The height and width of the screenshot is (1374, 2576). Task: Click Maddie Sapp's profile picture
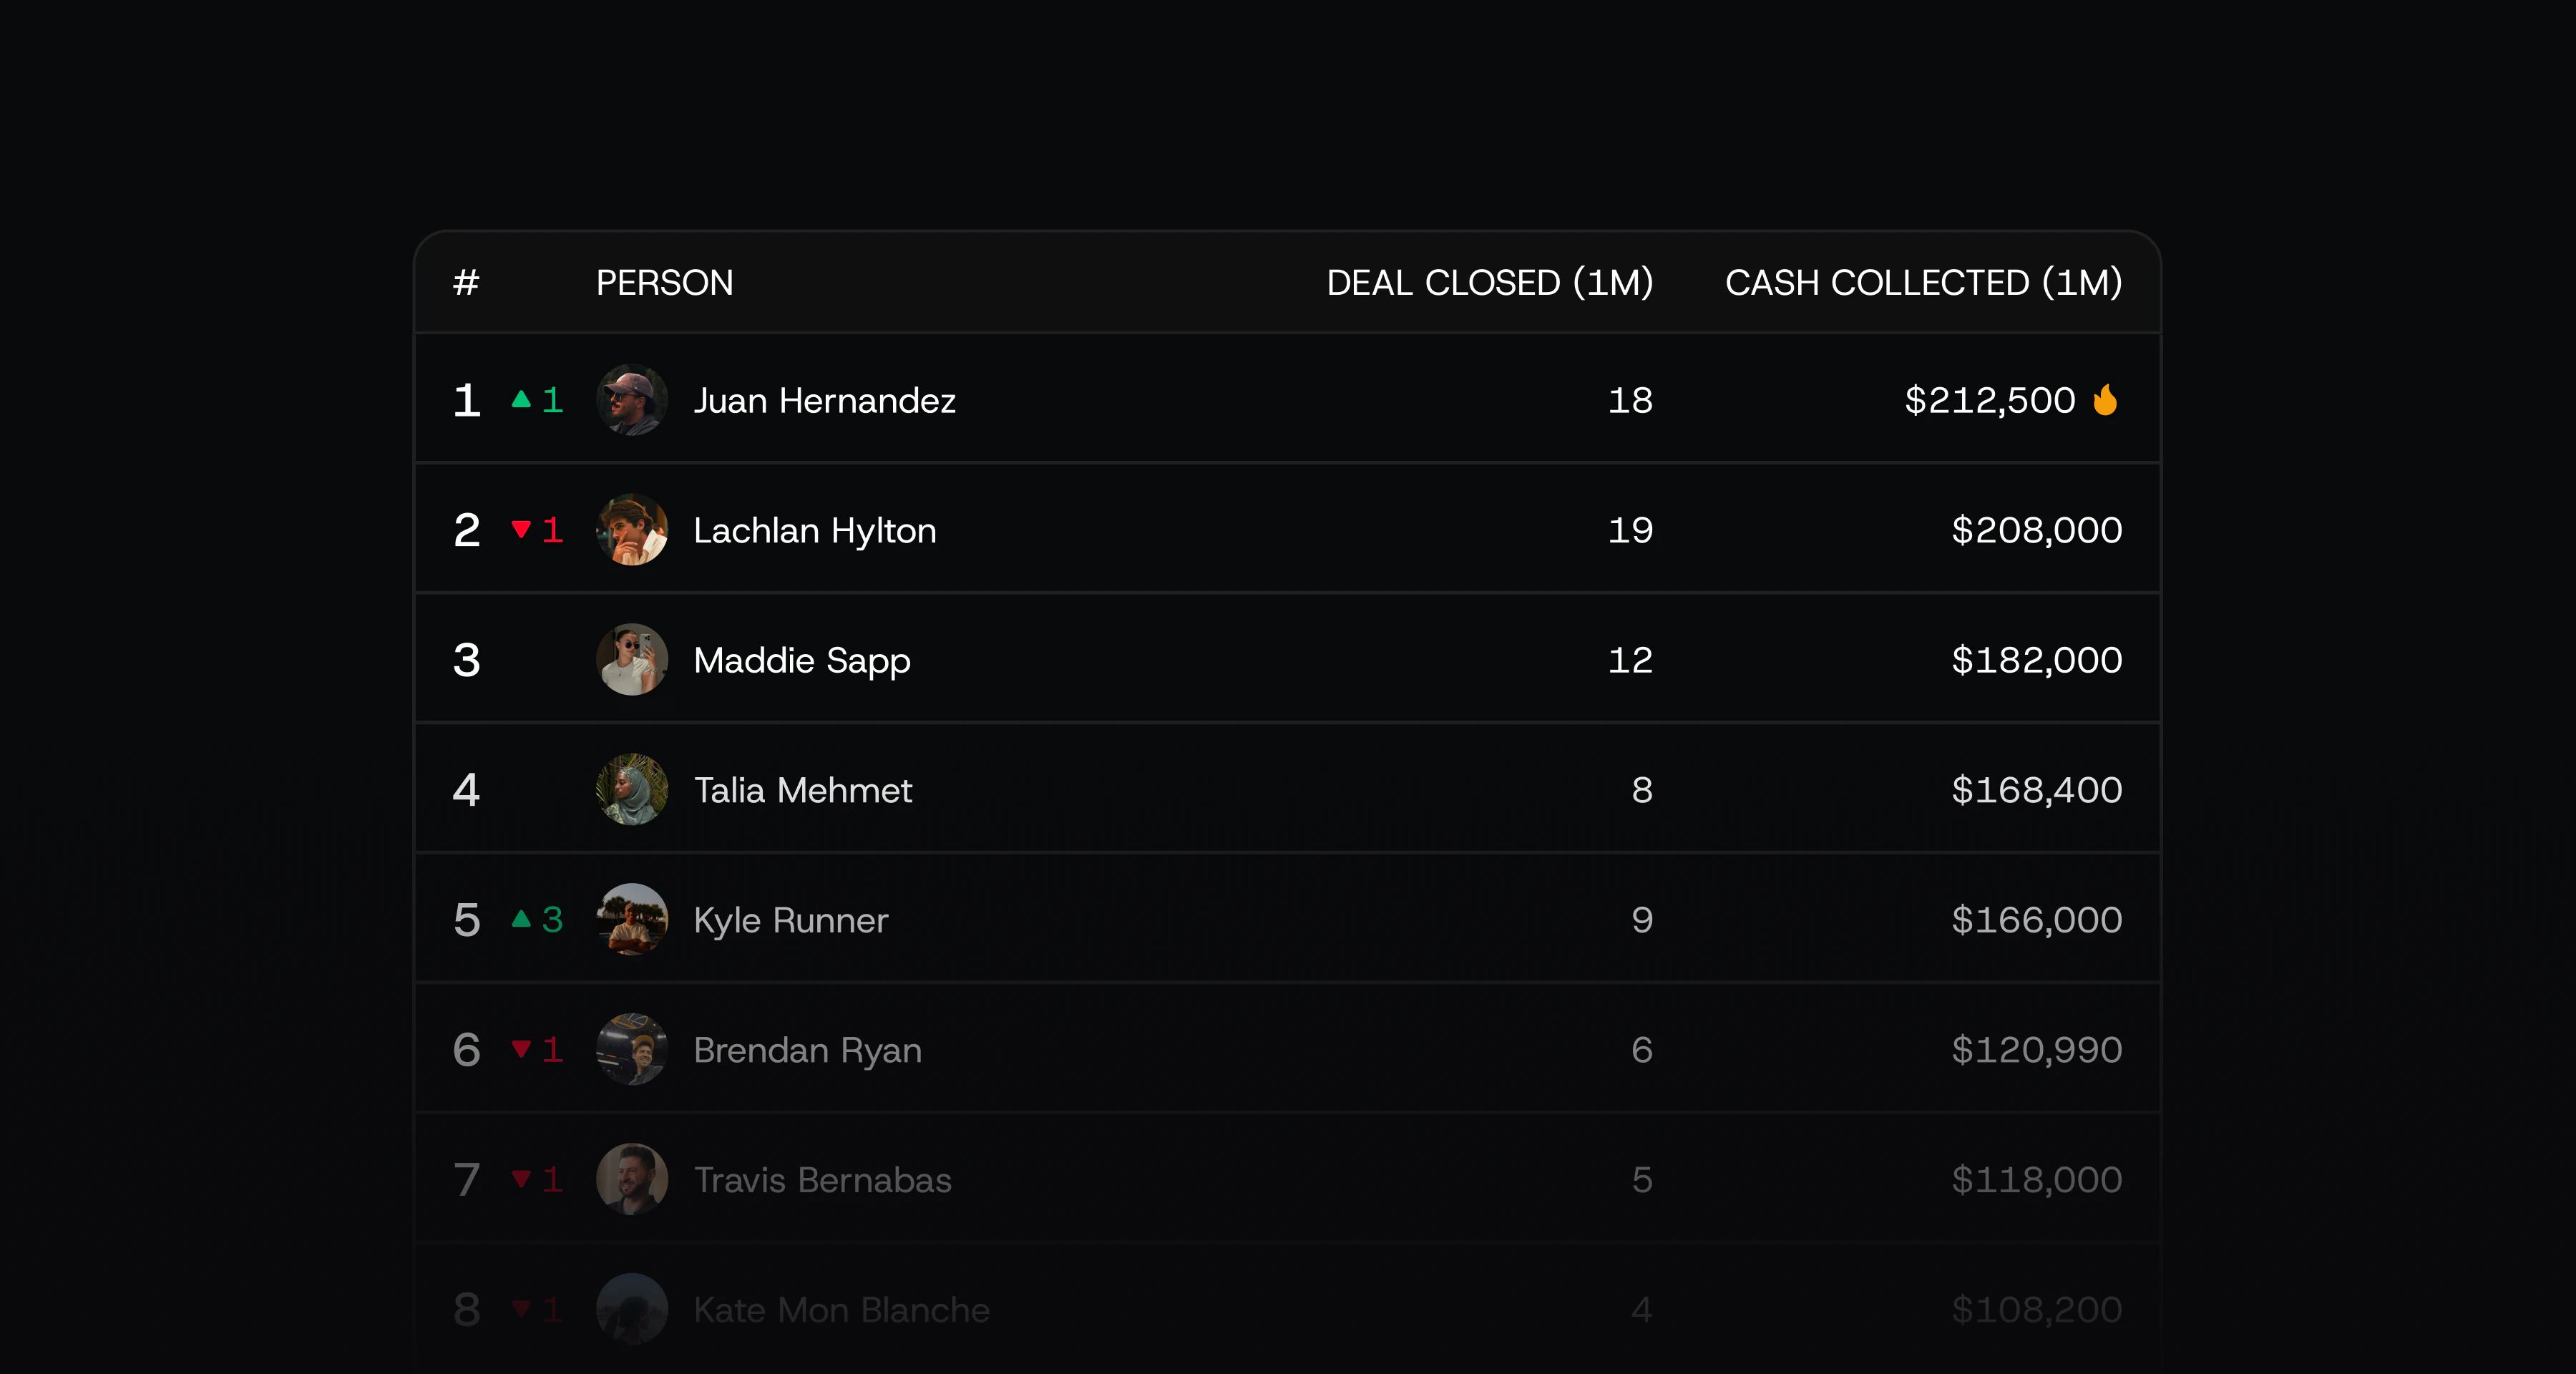point(632,660)
